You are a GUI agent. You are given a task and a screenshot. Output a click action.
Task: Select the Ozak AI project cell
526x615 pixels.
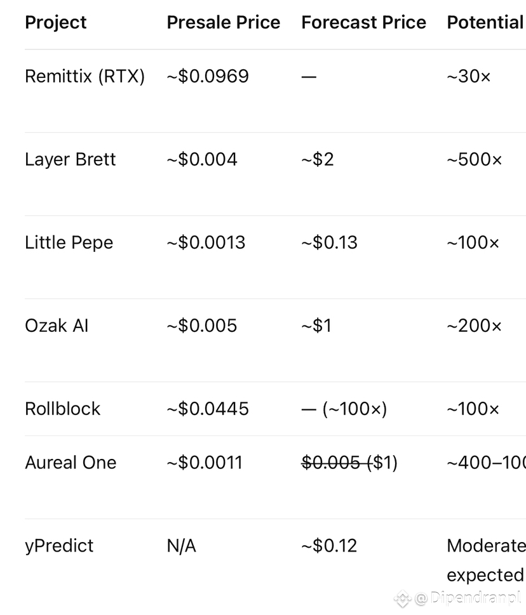click(57, 326)
